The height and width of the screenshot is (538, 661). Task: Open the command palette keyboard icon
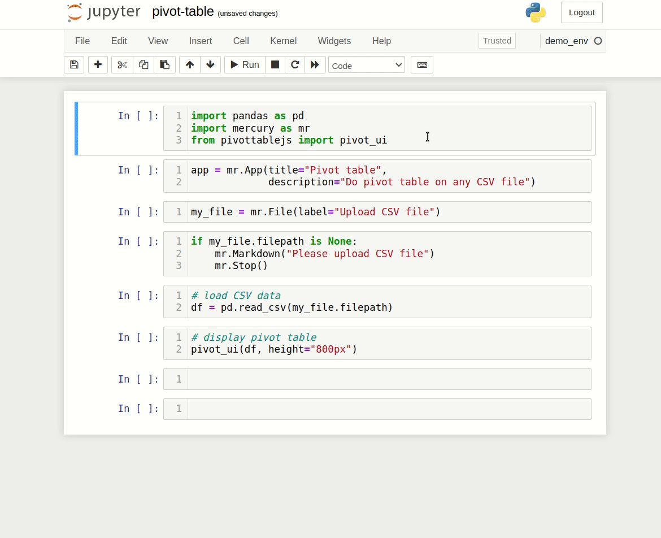pyautogui.click(x=421, y=64)
